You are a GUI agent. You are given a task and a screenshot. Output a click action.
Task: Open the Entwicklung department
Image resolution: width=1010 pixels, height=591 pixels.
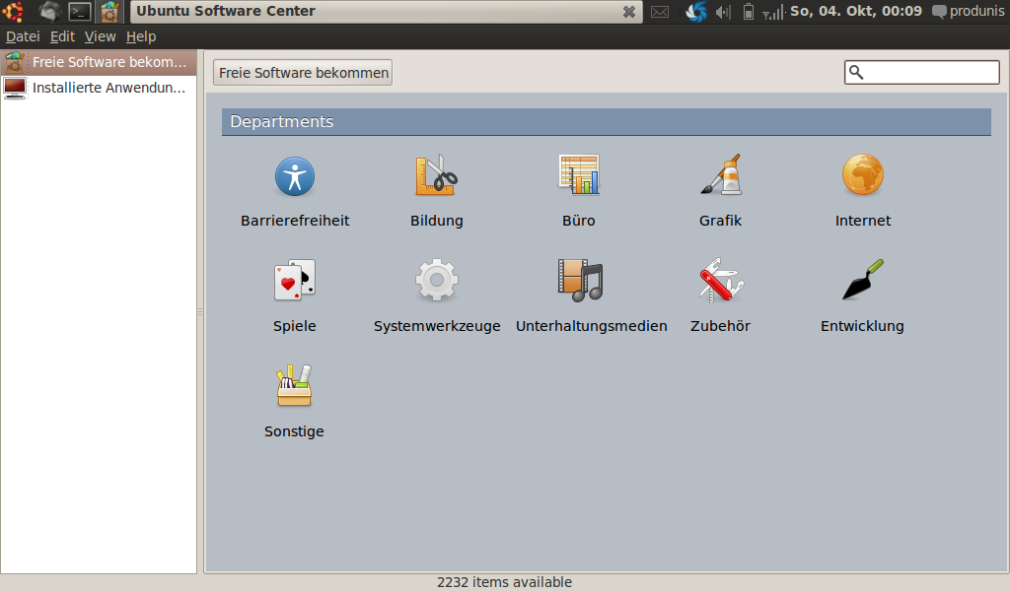(862, 296)
